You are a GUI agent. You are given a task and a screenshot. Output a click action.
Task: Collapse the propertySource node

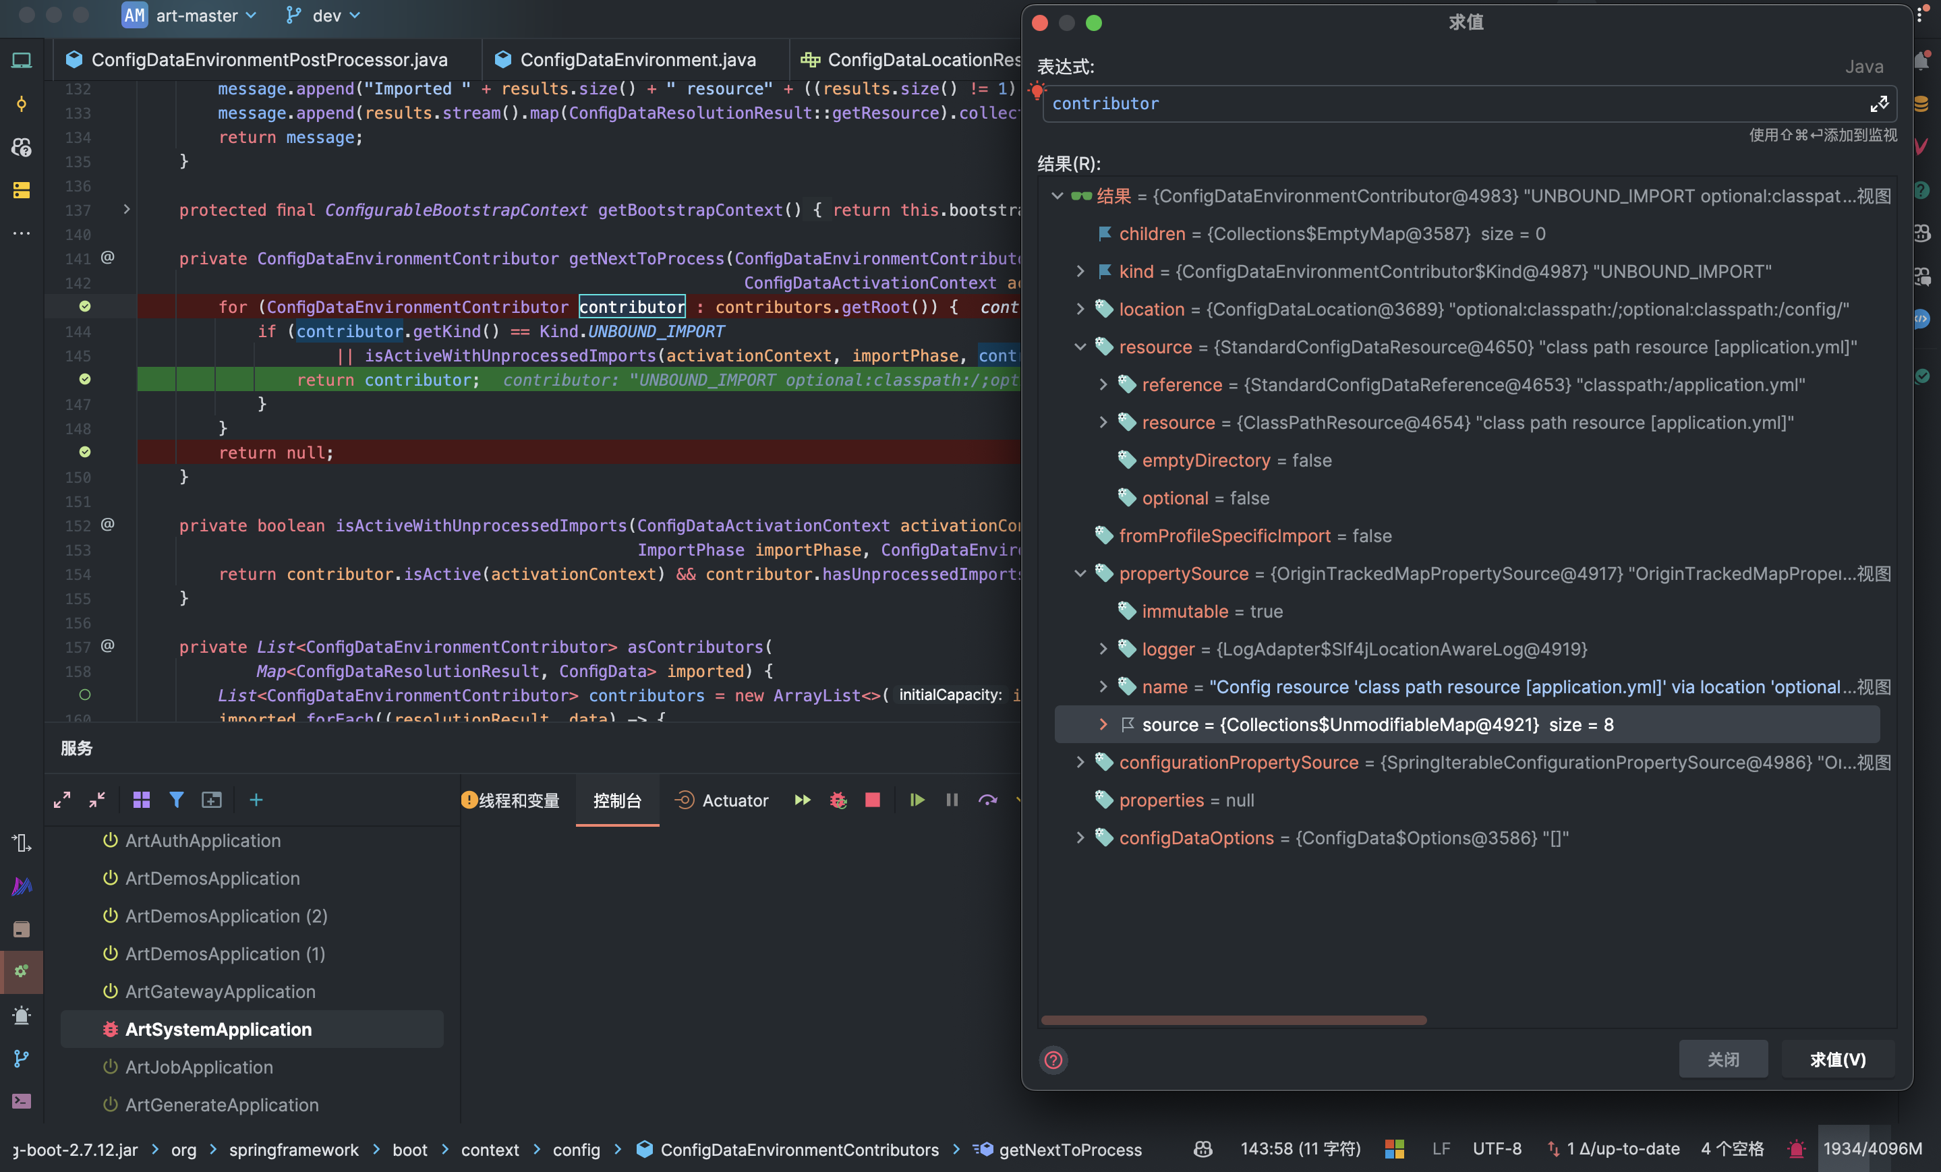click(1080, 573)
